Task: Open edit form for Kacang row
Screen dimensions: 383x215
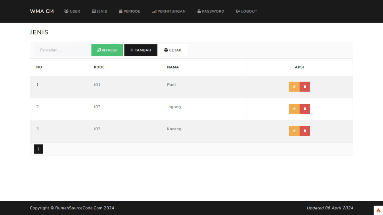Action: [x=294, y=131]
